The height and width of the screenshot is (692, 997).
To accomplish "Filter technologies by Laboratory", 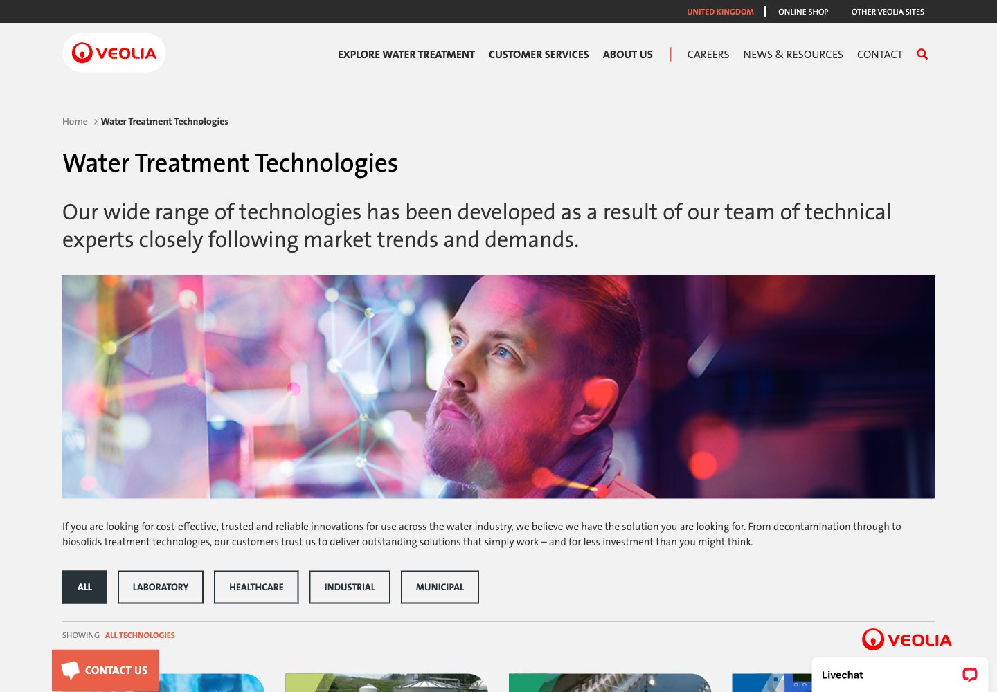I will point(161,587).
